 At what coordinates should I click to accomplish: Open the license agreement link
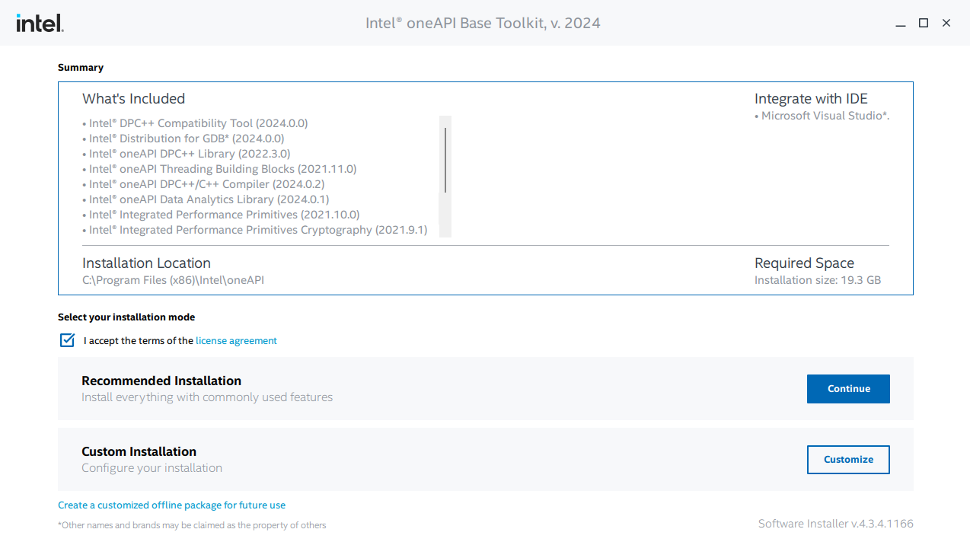tap(236, 341)
